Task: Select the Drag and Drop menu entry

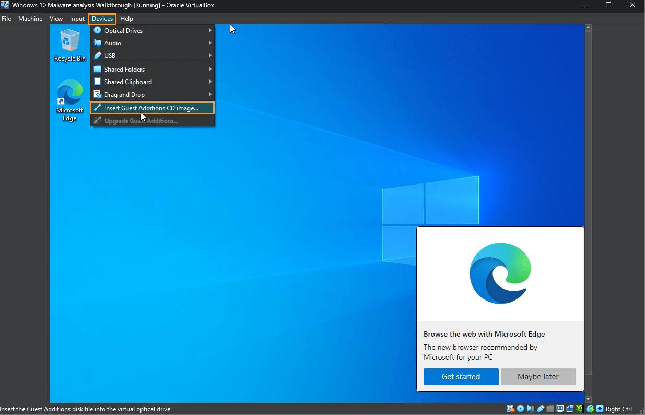Action: [152, 94]
